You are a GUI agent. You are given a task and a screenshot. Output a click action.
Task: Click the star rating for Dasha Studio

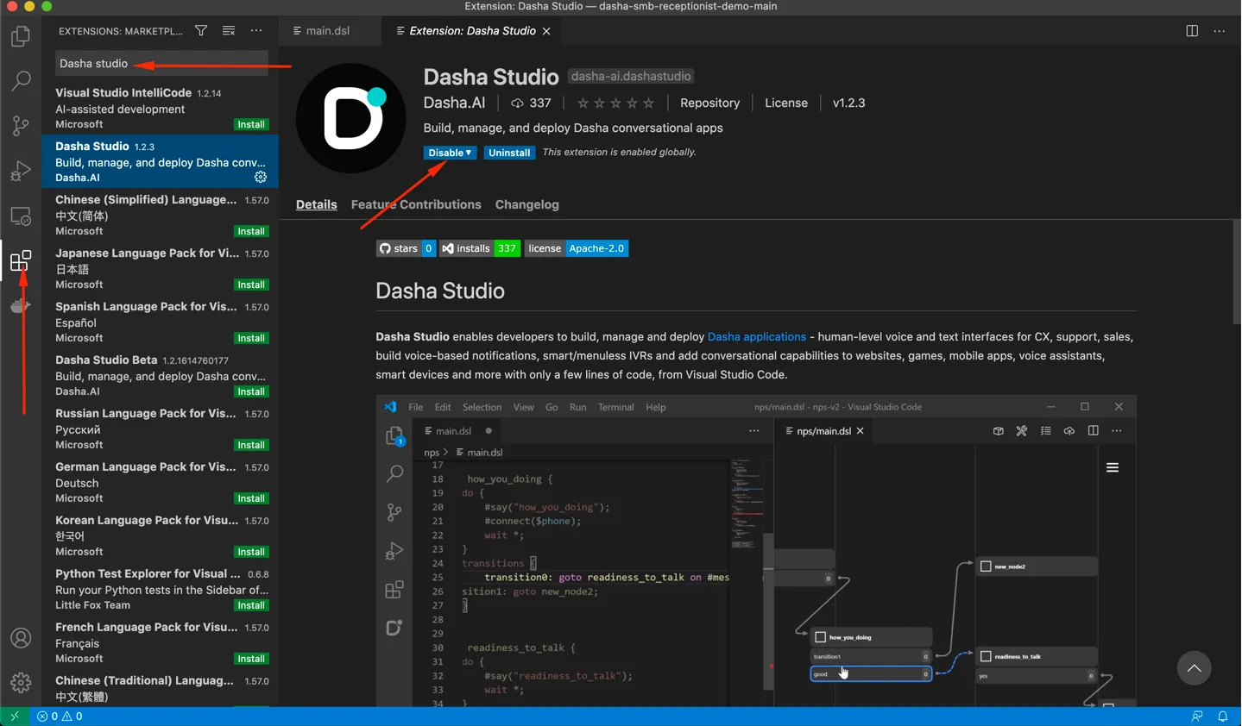click(x=615, y=103)
